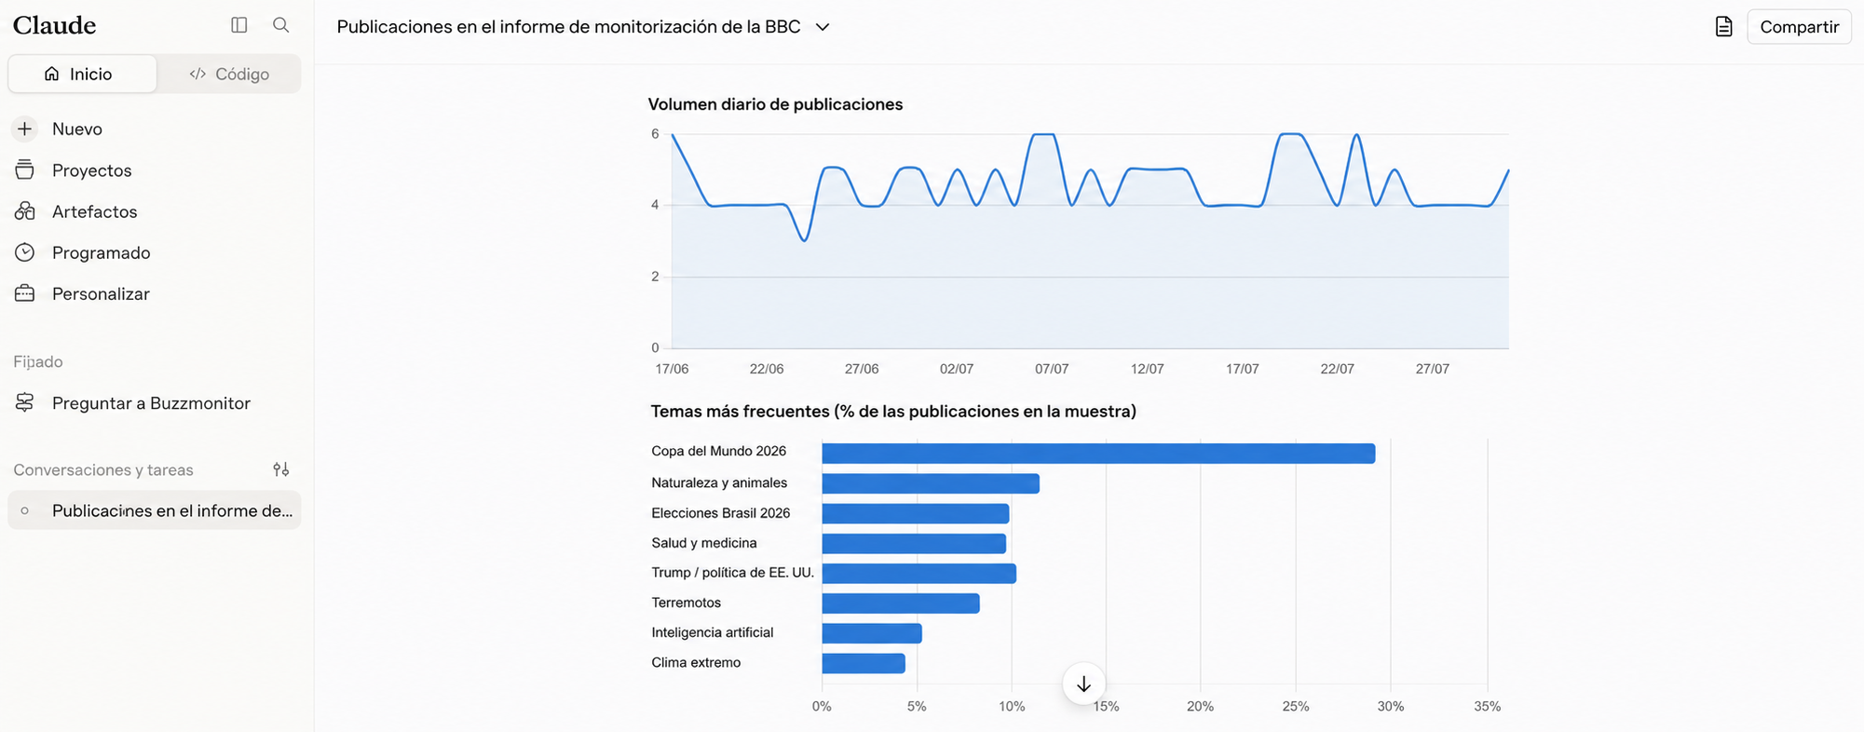Image resolution: width=1864 pixels, height=732 pixels.
Task: Switch to the Código tab
Action: (x=229, y=74)
